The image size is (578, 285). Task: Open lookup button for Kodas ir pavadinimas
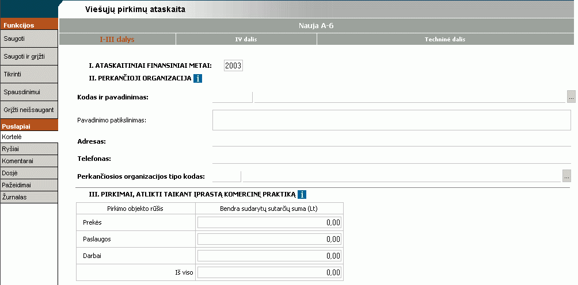pyautogui.click(x=571, y=97)
